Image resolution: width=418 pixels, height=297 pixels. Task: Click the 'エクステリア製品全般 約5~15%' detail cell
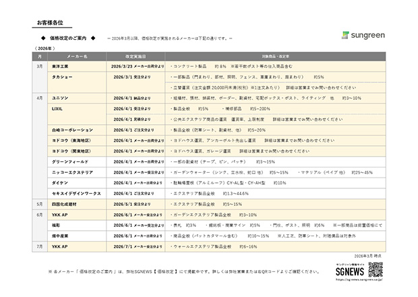[275, 205]
